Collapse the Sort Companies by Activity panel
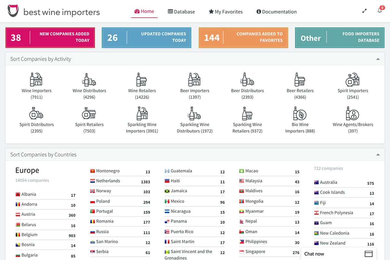The height and width of the screenshot is (260, 390). [378, 59]
